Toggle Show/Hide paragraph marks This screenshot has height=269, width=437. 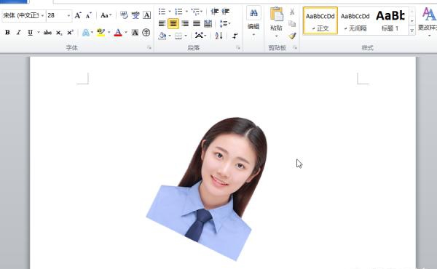[x=235, y=36]
